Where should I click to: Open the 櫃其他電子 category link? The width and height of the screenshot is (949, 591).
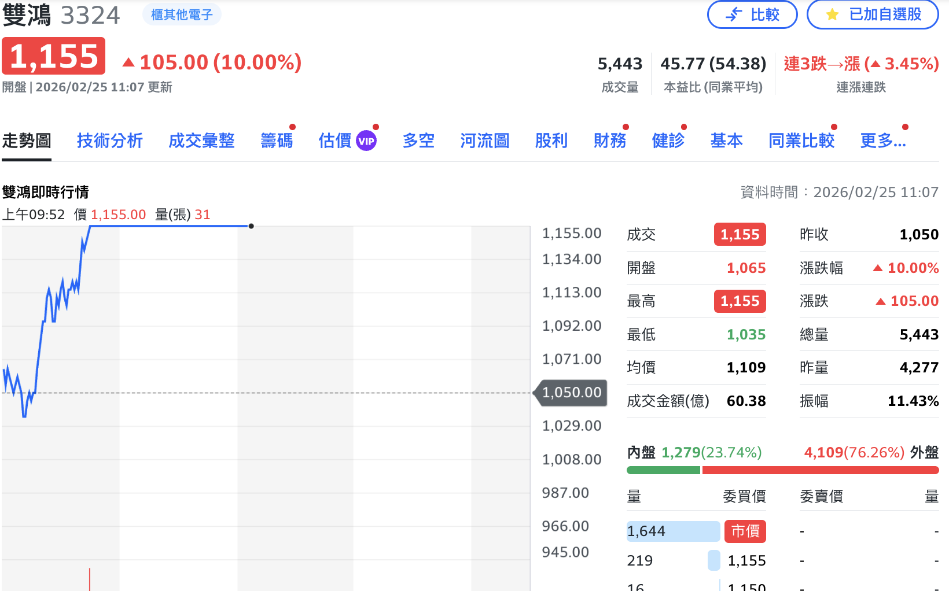click(181, 13)
